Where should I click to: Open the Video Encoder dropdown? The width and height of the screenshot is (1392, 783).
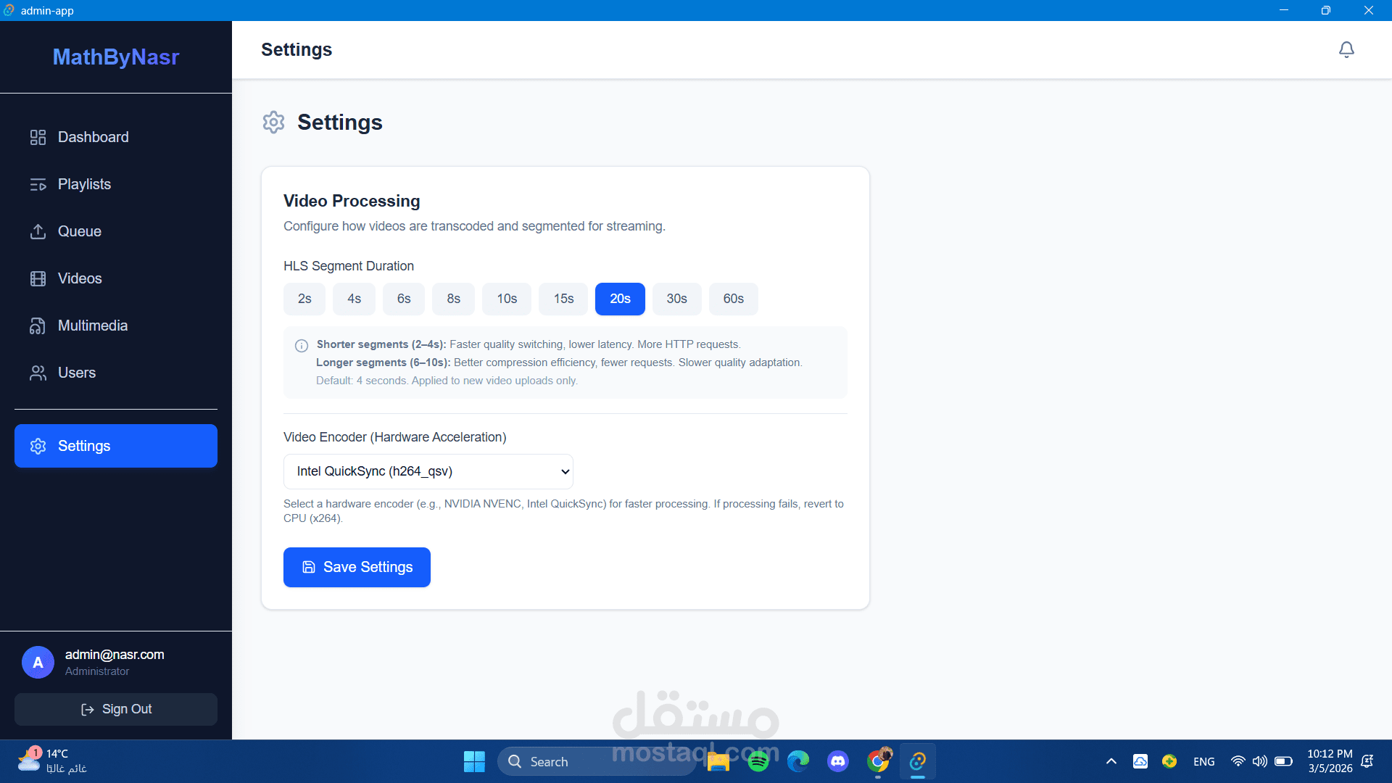428,471
